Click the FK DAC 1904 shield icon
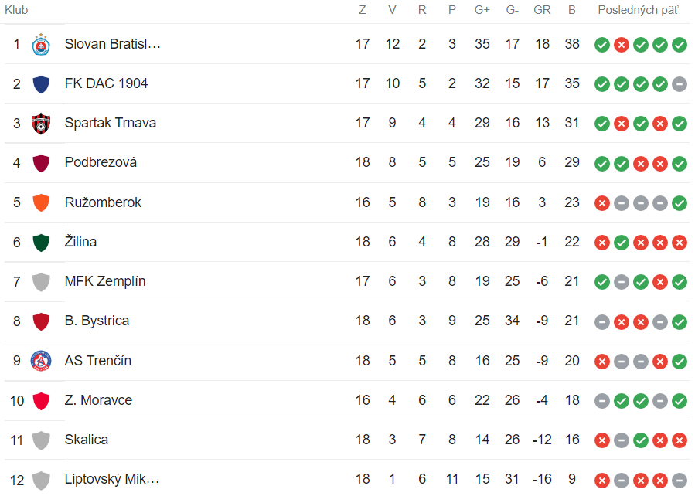695x496 pixels. [41, 83]
